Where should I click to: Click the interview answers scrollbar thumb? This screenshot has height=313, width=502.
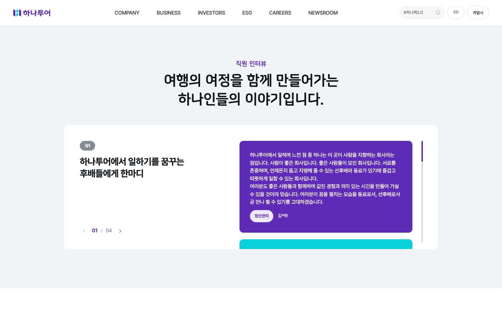click(x=422, y=151)
